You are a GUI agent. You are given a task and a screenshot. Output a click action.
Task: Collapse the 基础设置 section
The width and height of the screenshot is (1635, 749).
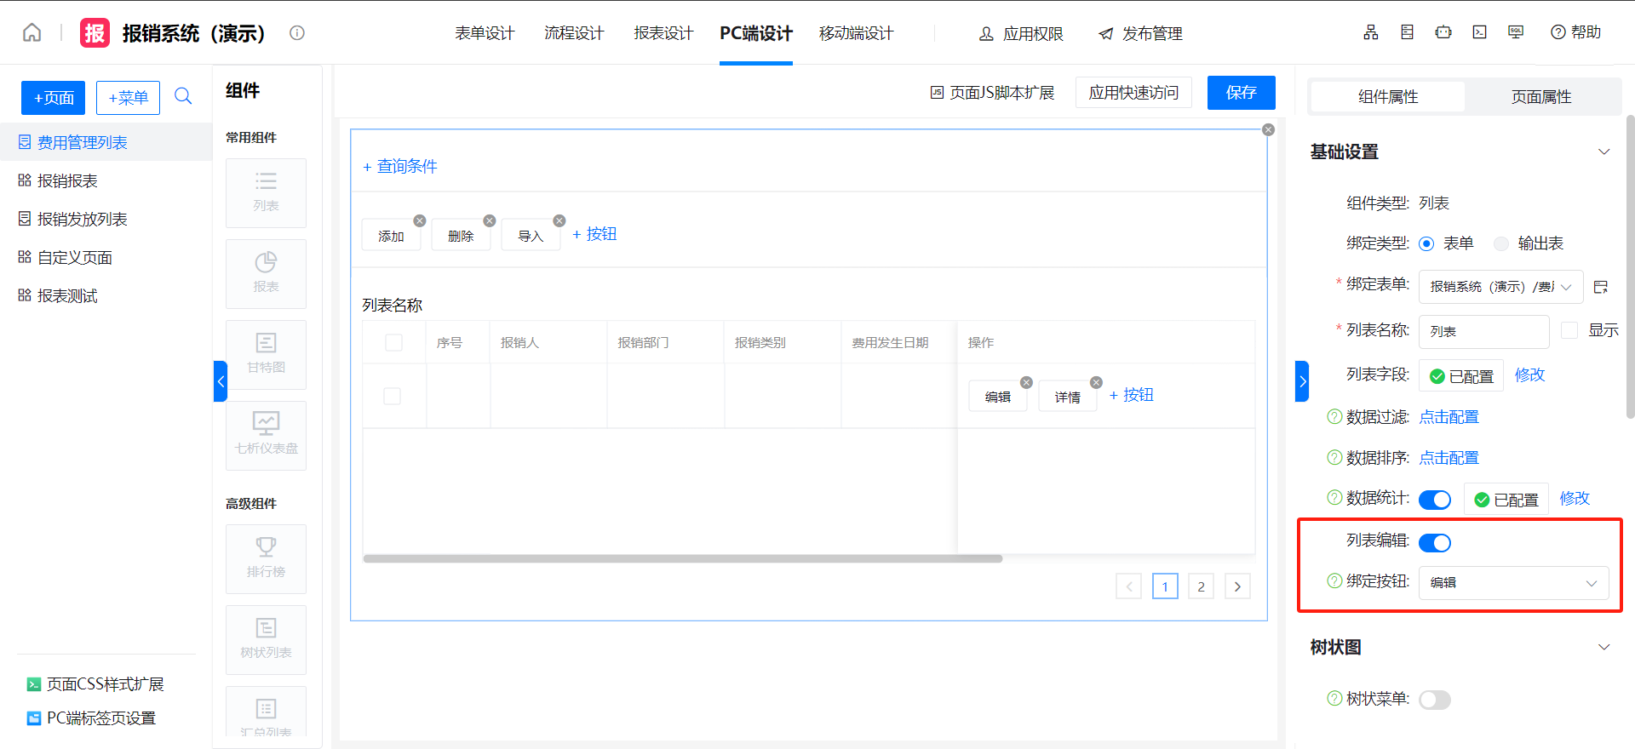[1603, 152]
